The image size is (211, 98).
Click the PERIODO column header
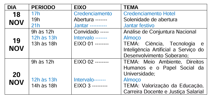43,8
